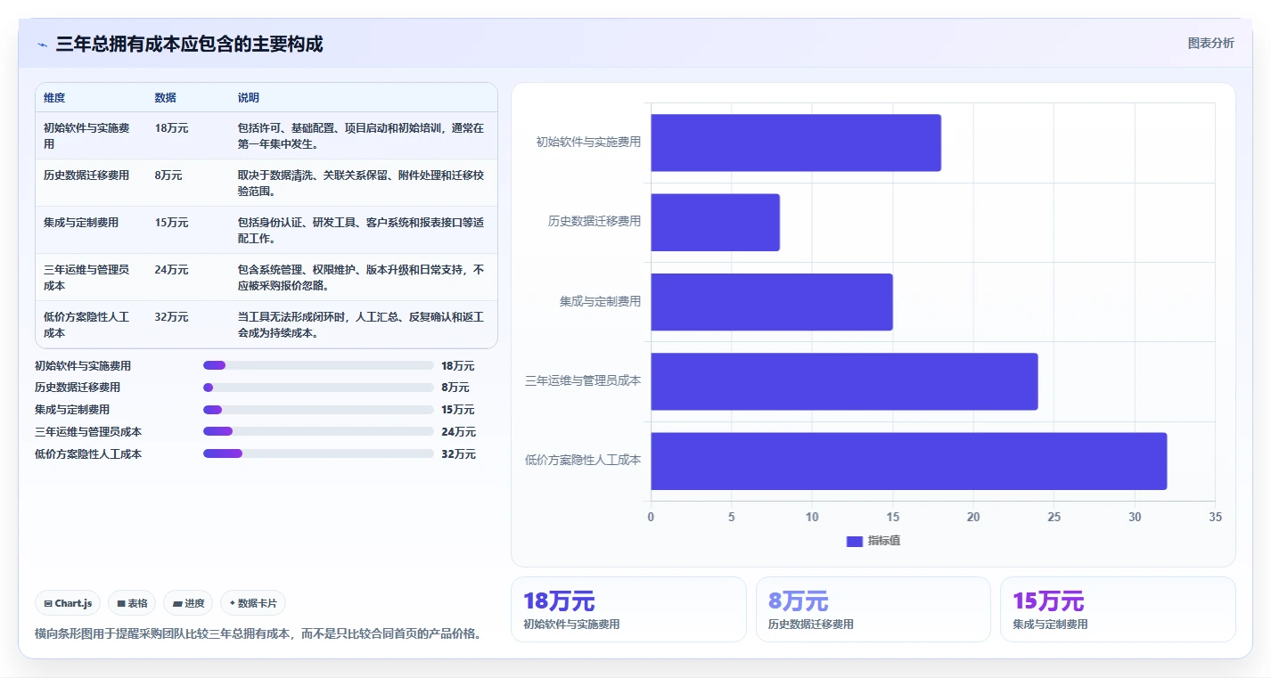This screenshot has height=678, width=1271.
Task: Click the 低价方案隐性人工成本 progress bar
Action: [318, 453]
